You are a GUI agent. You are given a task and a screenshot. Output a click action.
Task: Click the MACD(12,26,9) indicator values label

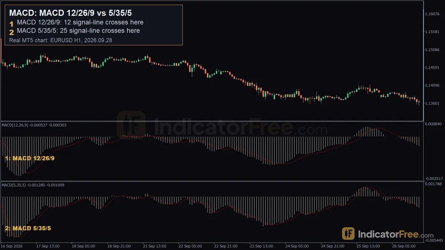34,125
